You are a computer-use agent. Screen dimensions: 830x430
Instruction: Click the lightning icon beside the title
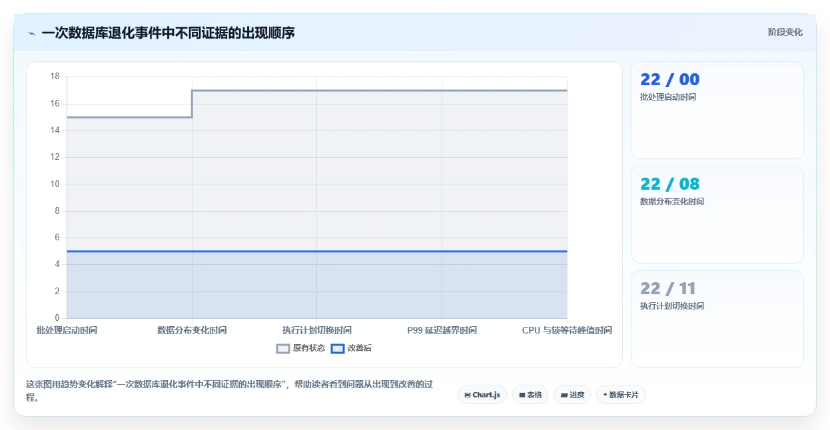click(x=32, y=33)
